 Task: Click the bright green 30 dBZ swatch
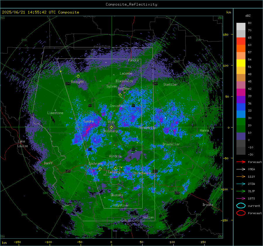[241, 122]
